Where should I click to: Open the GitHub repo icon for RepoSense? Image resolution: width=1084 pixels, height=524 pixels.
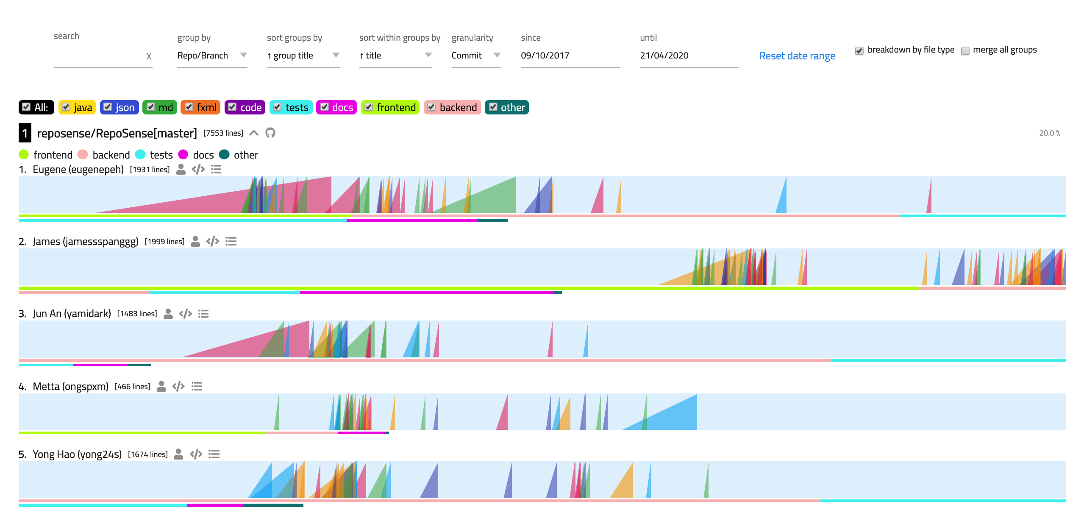(270, 133)
